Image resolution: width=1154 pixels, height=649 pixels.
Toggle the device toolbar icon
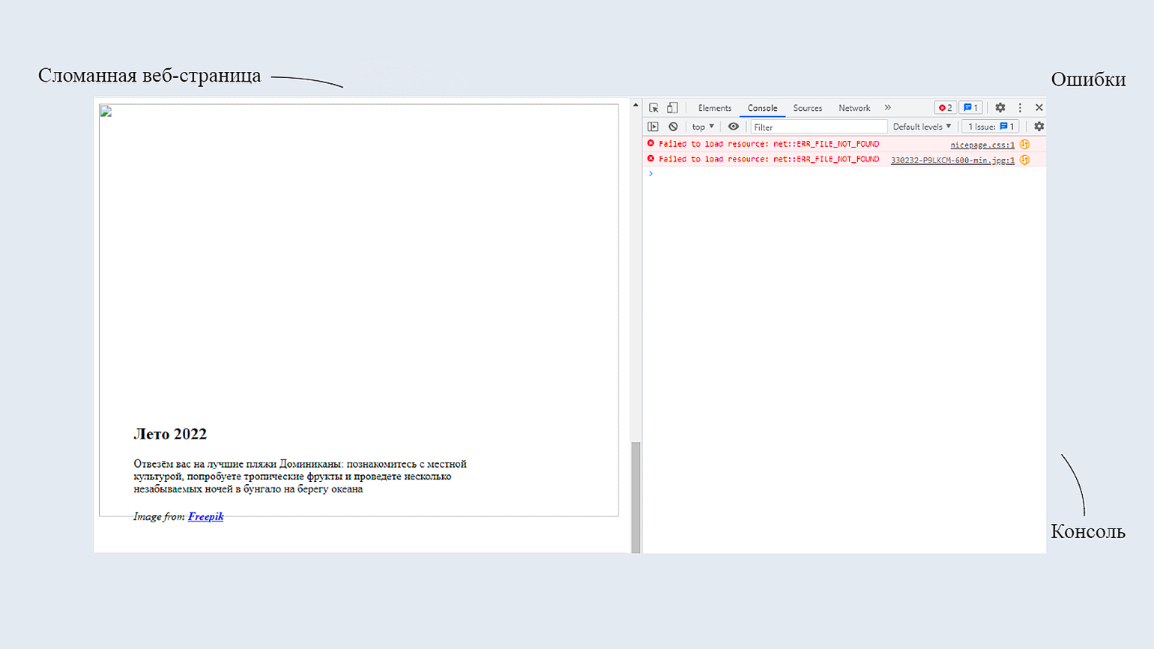pyautogui.click(x=672, y=108)
